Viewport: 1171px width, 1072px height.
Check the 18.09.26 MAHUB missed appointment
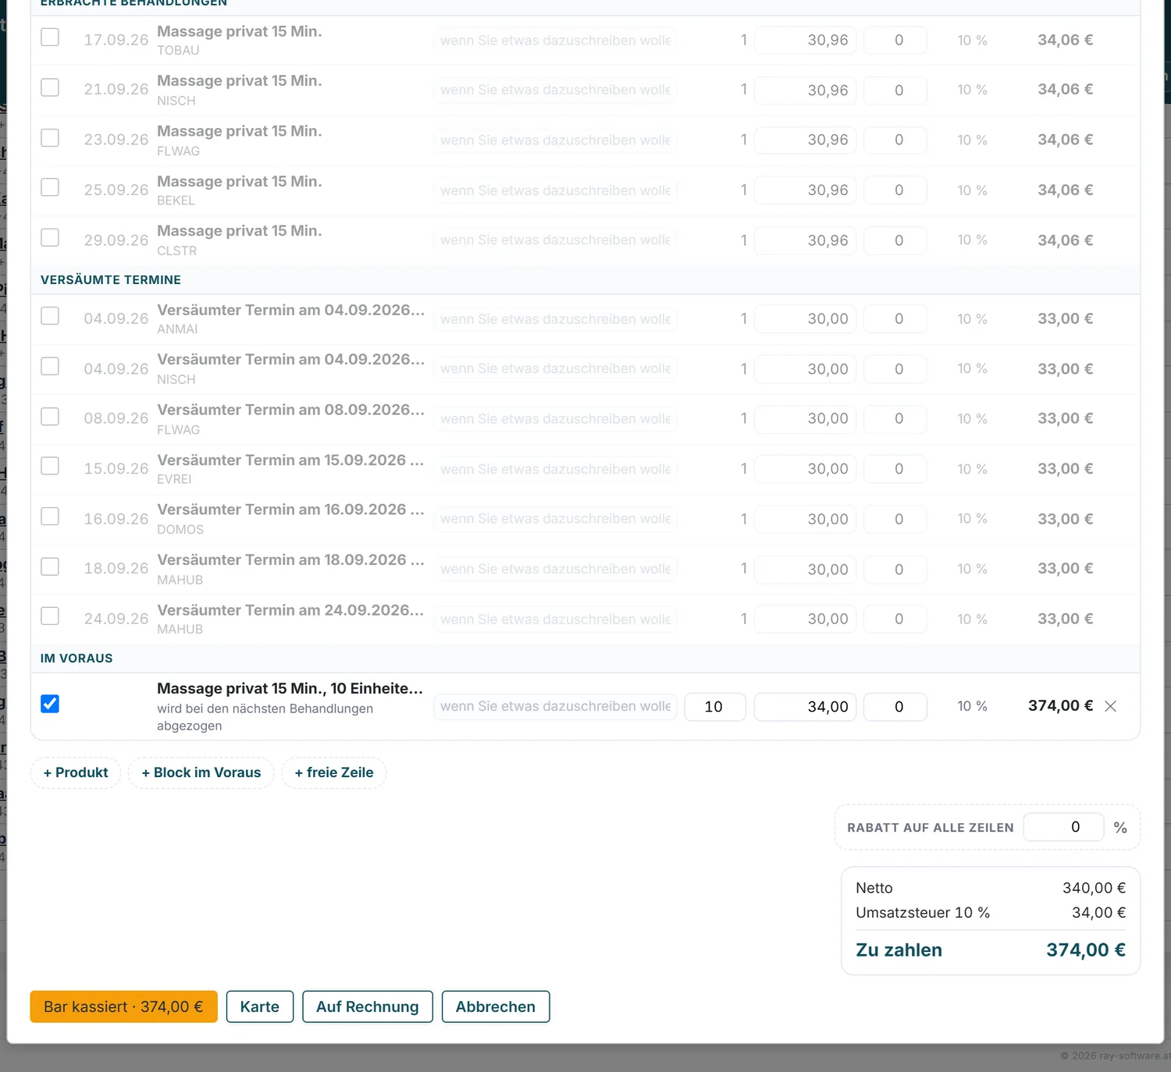coord(50,566)
